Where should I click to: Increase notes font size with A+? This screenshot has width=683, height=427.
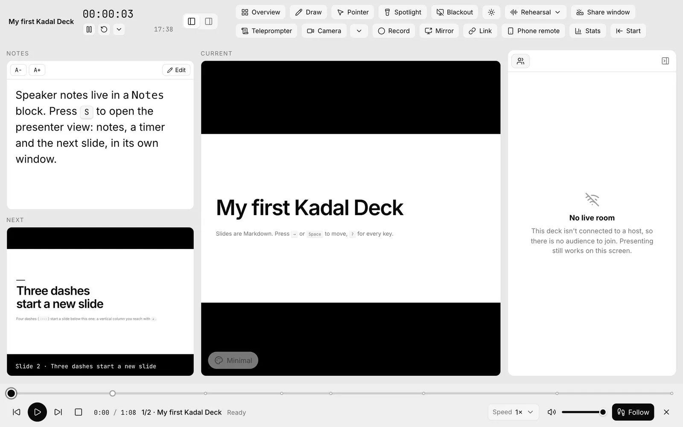tap(37, 70)
